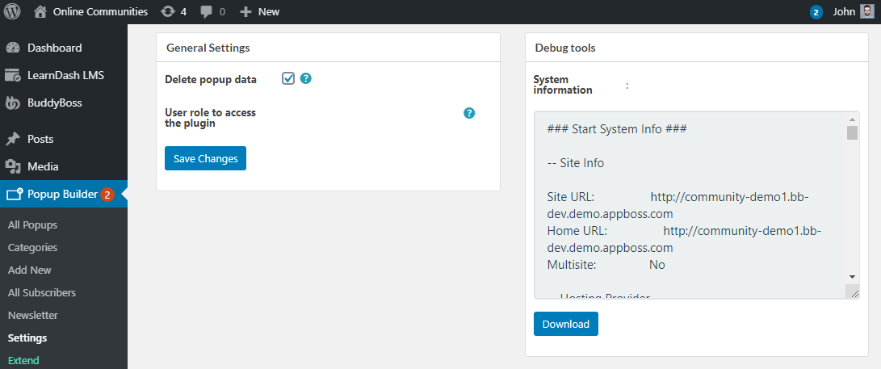Open the Dashboard menu item
This screenshot has width=881, height=369.
click(x=54, y=48)
